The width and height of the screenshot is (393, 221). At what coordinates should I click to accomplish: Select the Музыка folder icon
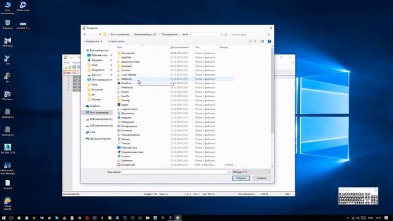119,139
